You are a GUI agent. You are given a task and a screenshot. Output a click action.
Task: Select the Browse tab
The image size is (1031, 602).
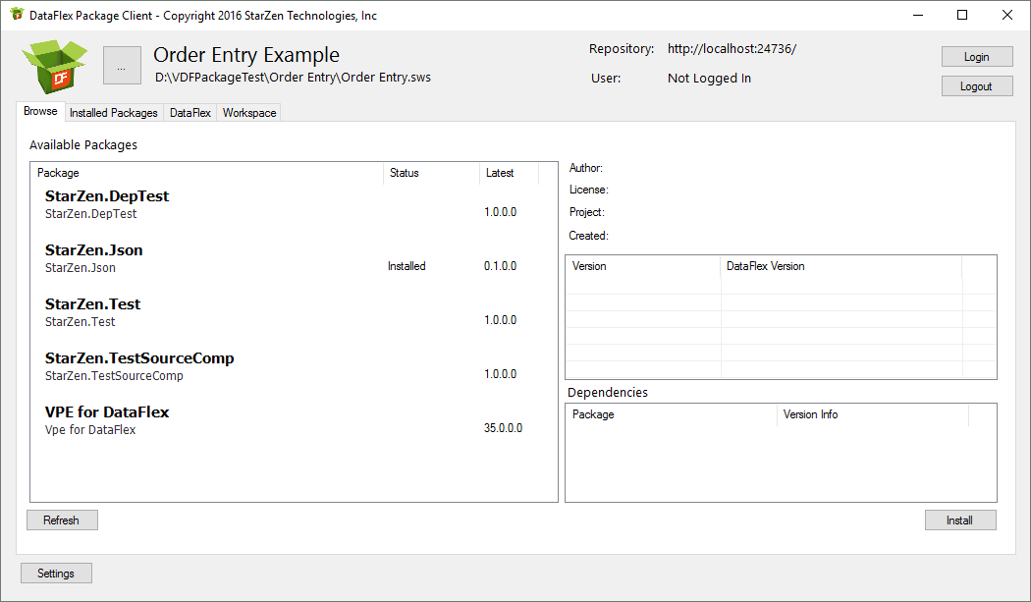[40, 111]
